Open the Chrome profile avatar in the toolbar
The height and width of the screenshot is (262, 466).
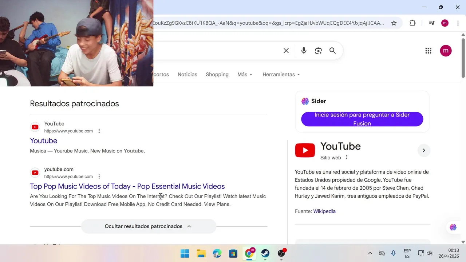tap(445, 23)
